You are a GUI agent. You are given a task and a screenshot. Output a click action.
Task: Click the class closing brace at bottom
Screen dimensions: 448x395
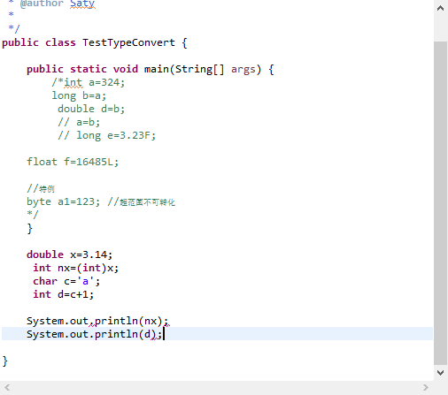4,361
